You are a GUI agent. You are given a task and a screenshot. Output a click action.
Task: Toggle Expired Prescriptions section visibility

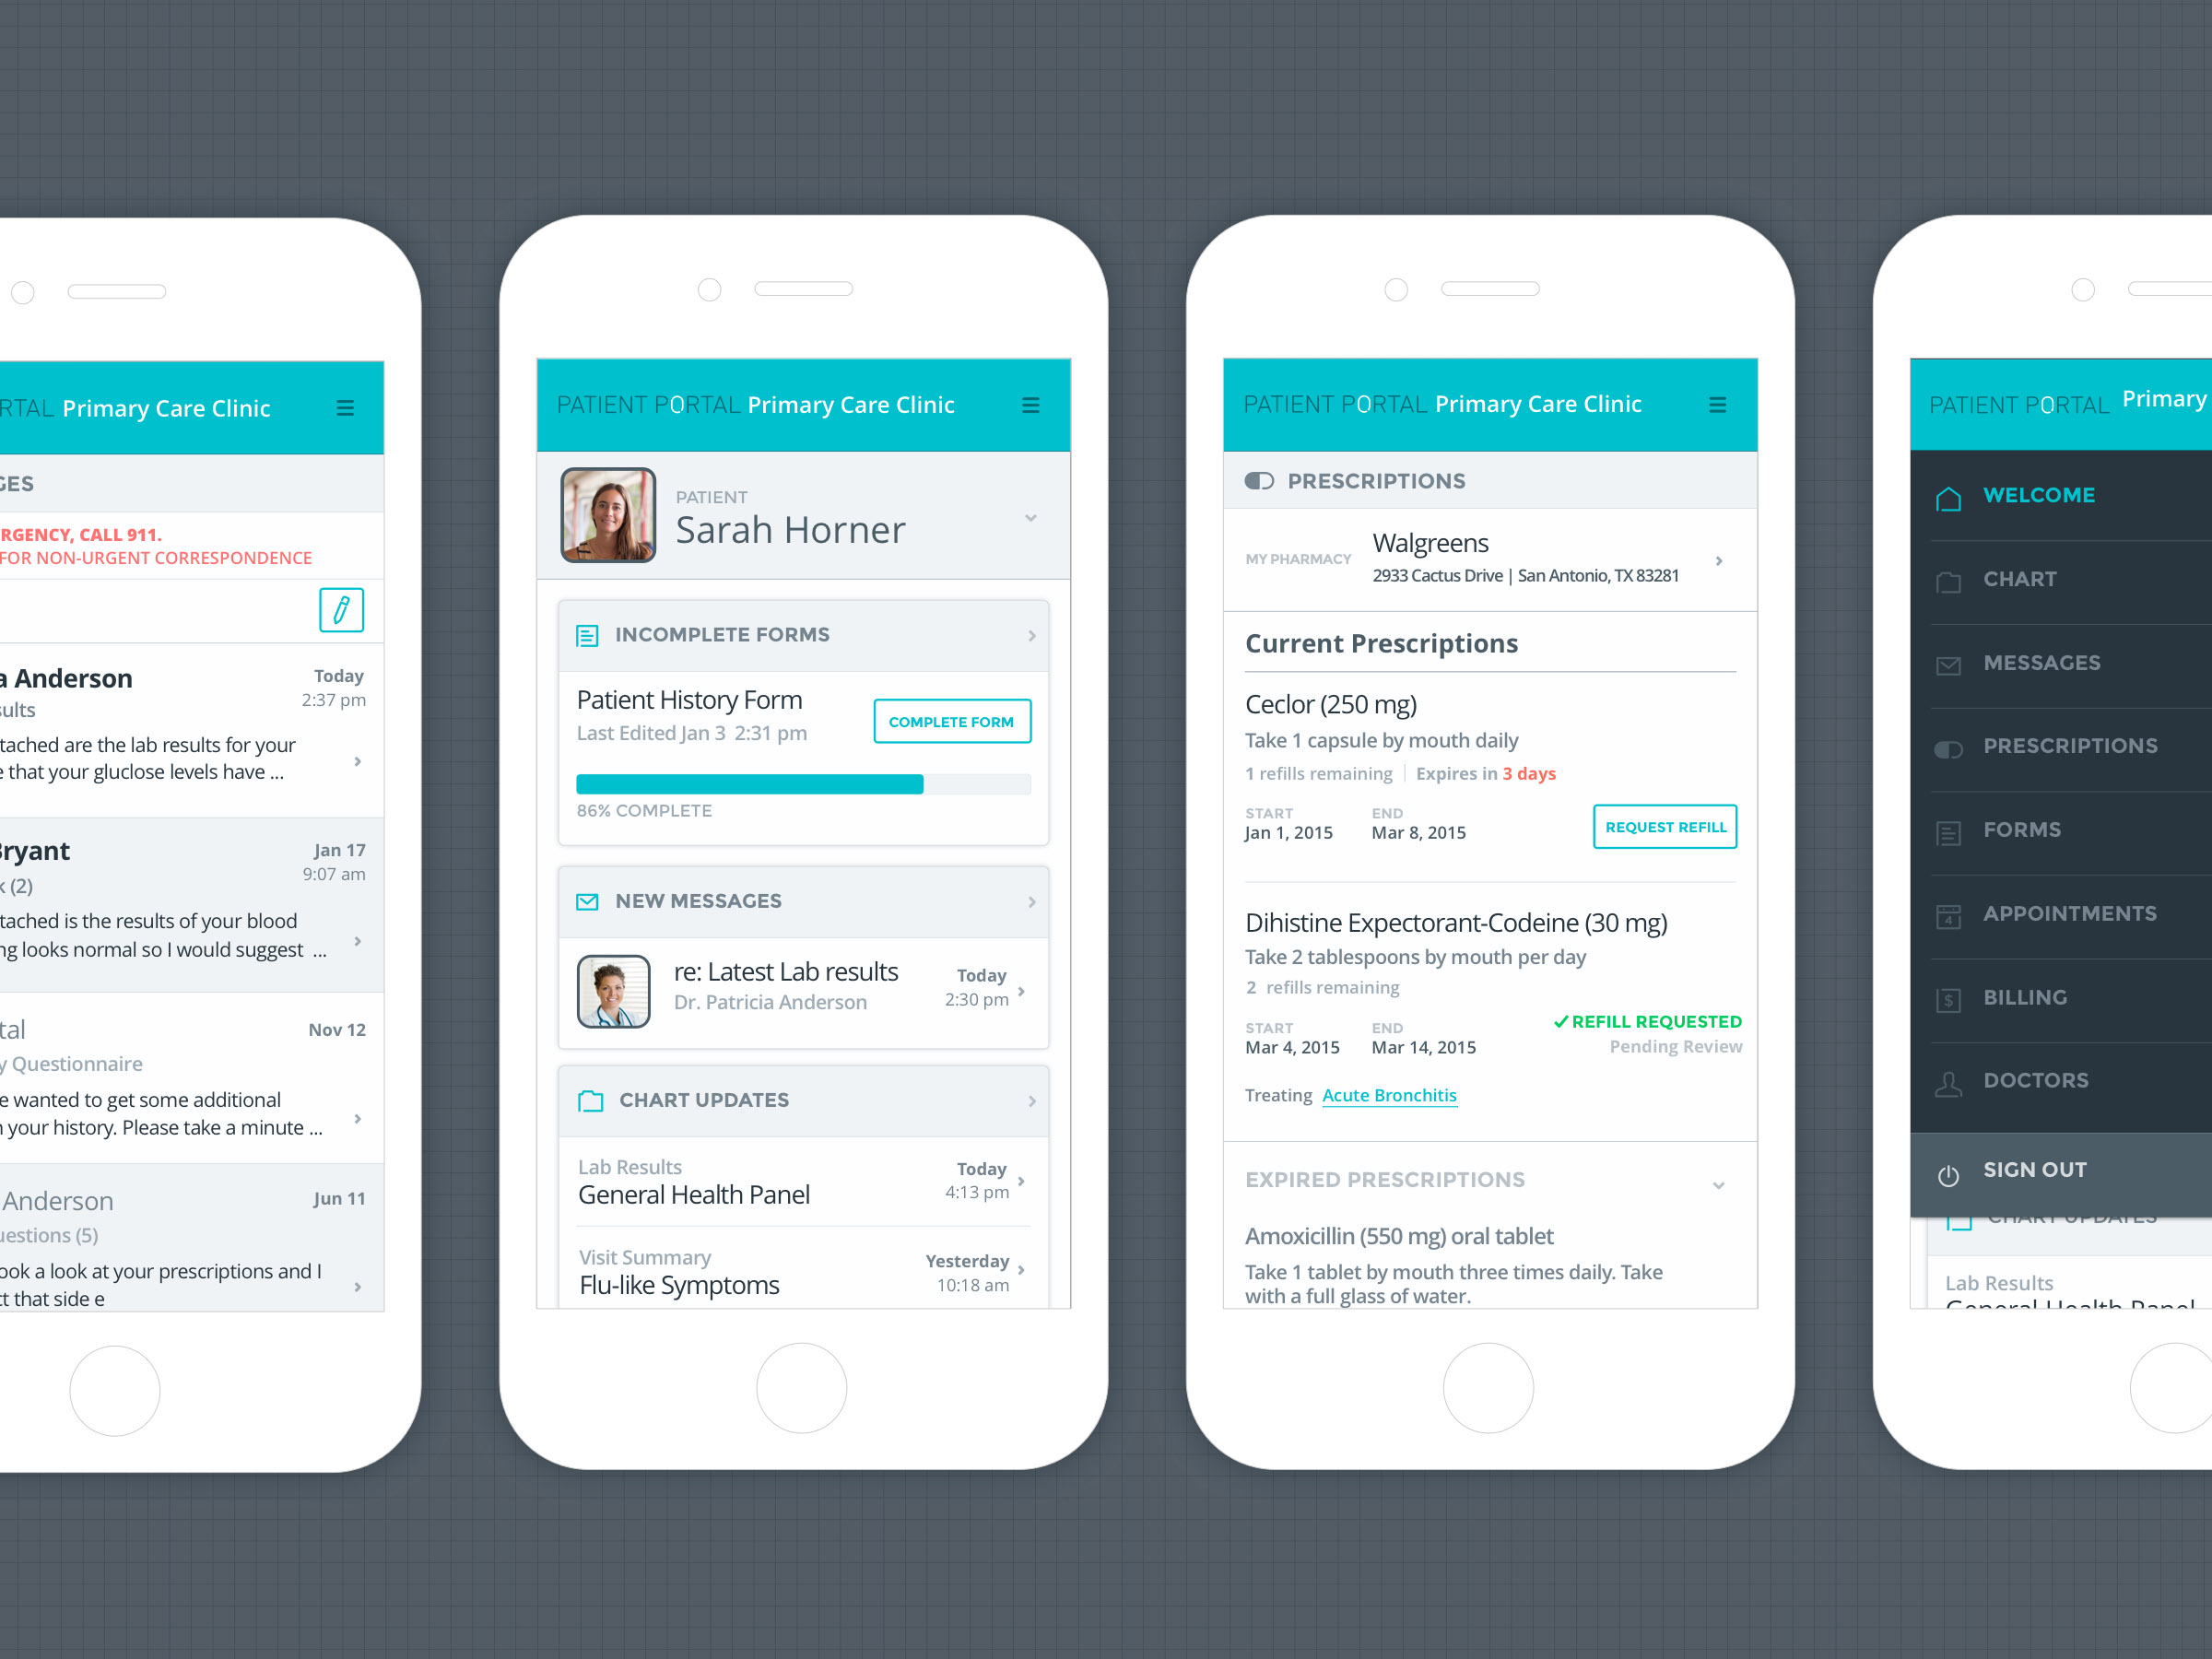click(1723, 1182)
